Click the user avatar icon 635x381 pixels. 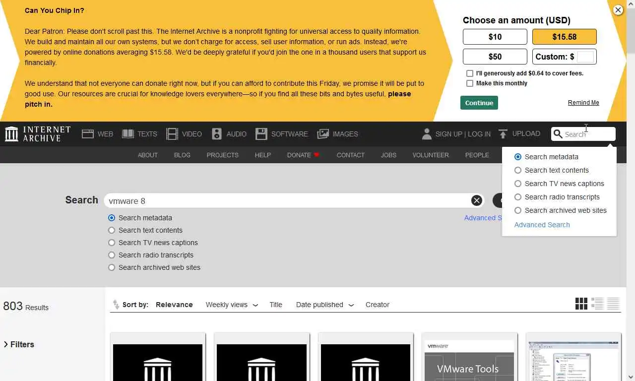[427, 134]
